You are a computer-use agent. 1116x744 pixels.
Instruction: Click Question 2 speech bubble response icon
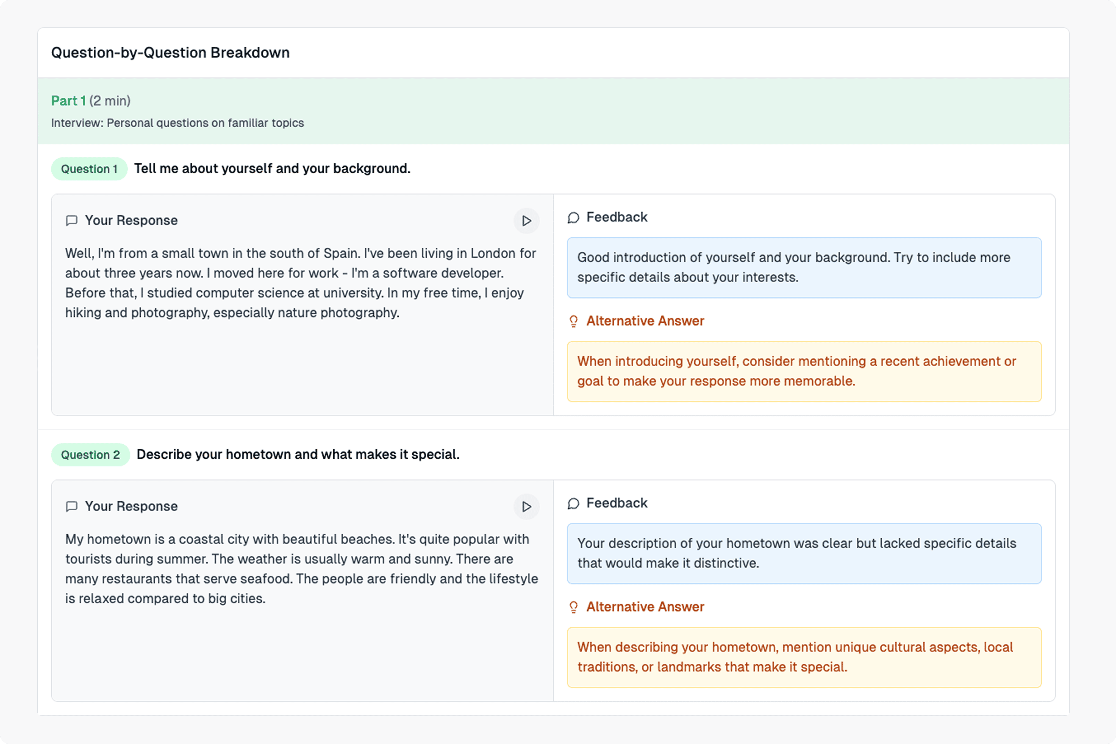(71, 506)
